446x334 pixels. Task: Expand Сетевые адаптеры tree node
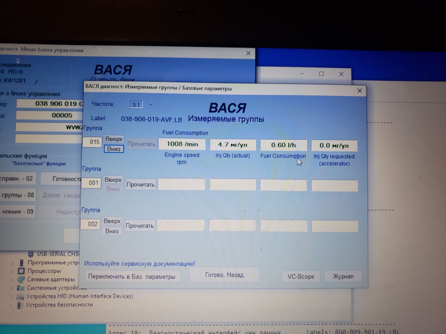pos(12,280)
